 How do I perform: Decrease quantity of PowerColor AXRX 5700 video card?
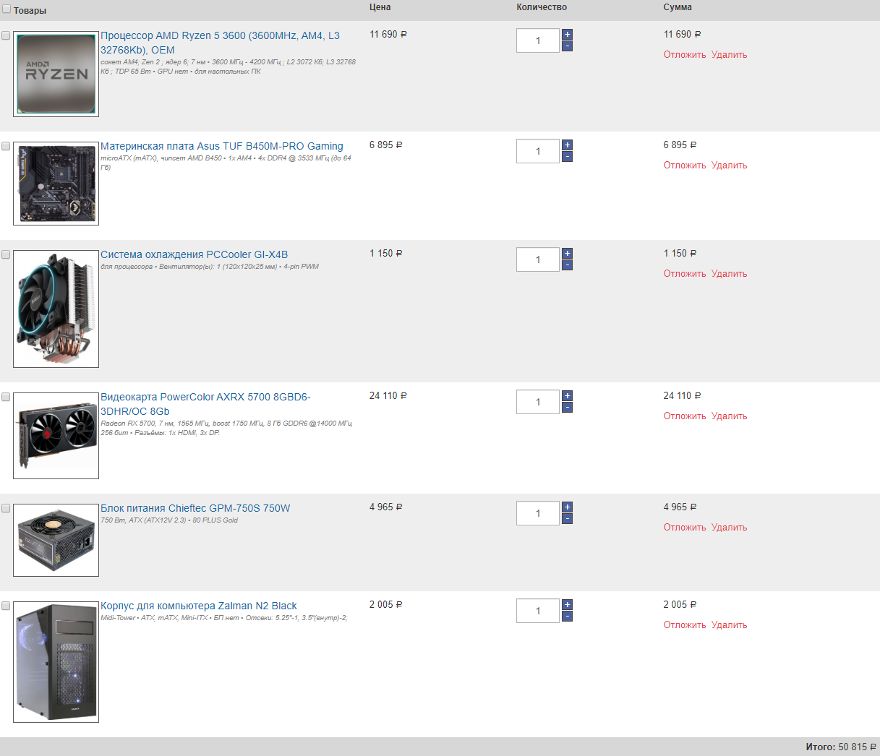click(x=567, y=408)
